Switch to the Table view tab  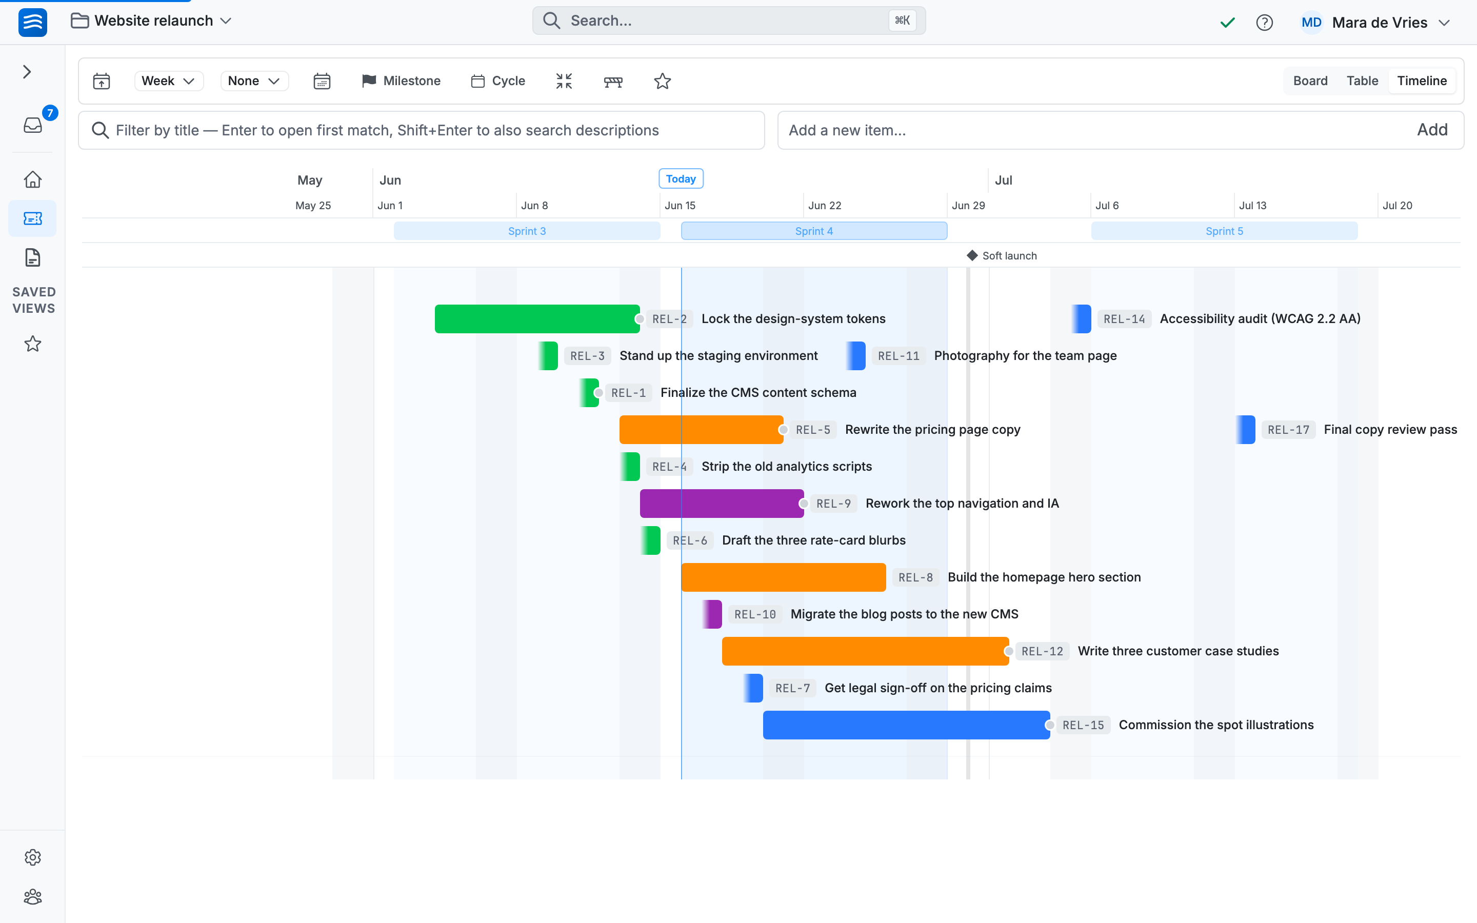coord(1362,81)
